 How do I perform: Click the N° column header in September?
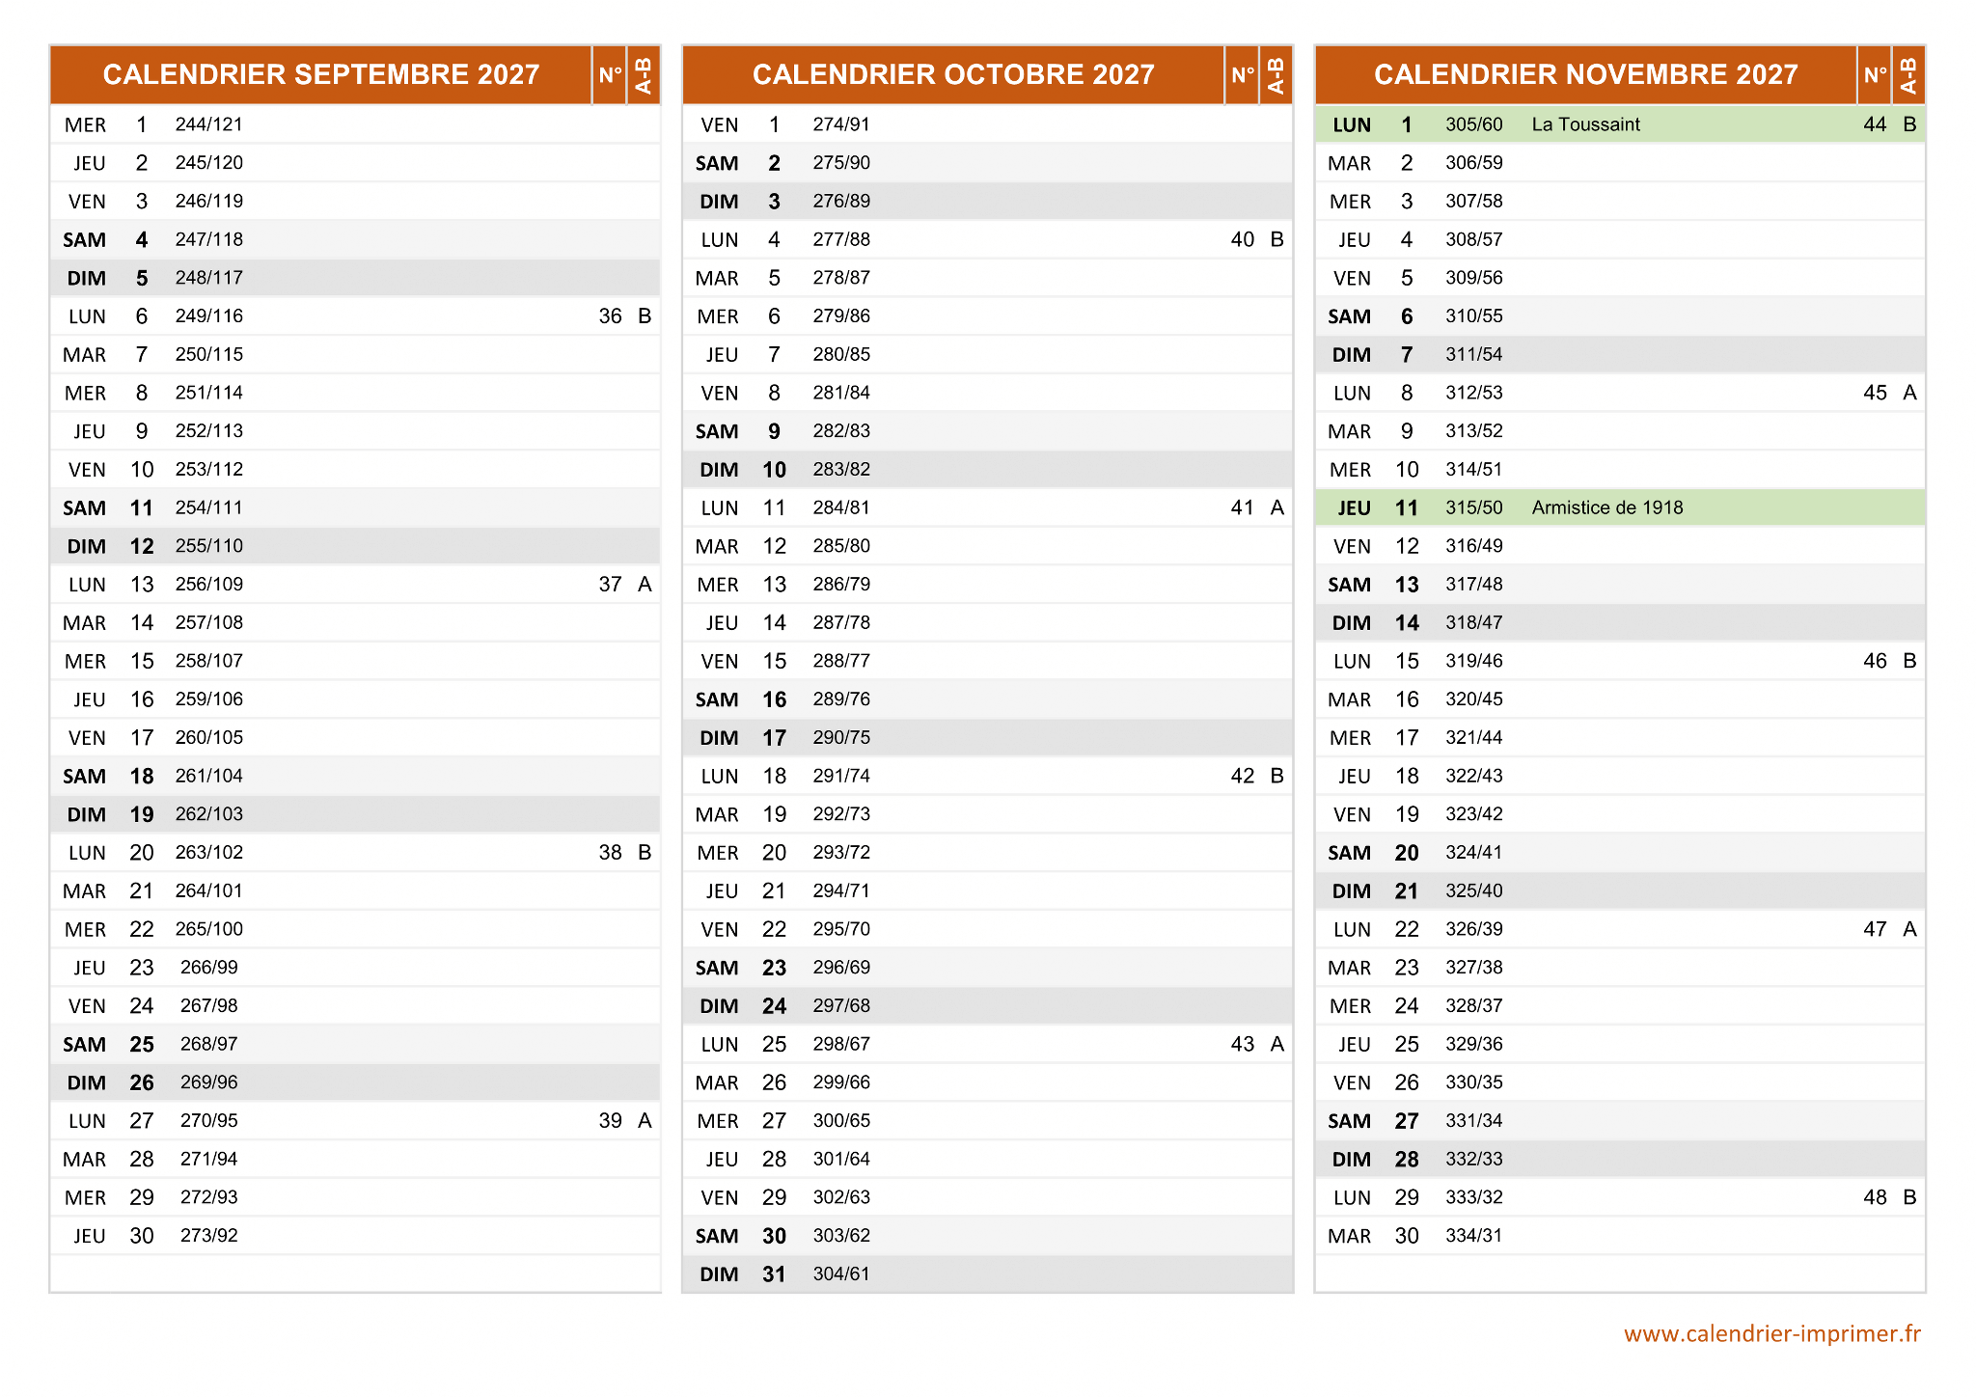click(610, 74)
